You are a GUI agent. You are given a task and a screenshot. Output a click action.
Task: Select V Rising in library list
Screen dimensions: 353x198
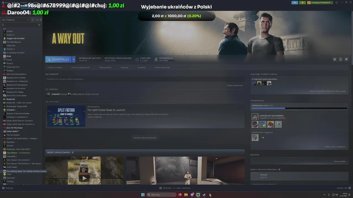pos(10,182)
